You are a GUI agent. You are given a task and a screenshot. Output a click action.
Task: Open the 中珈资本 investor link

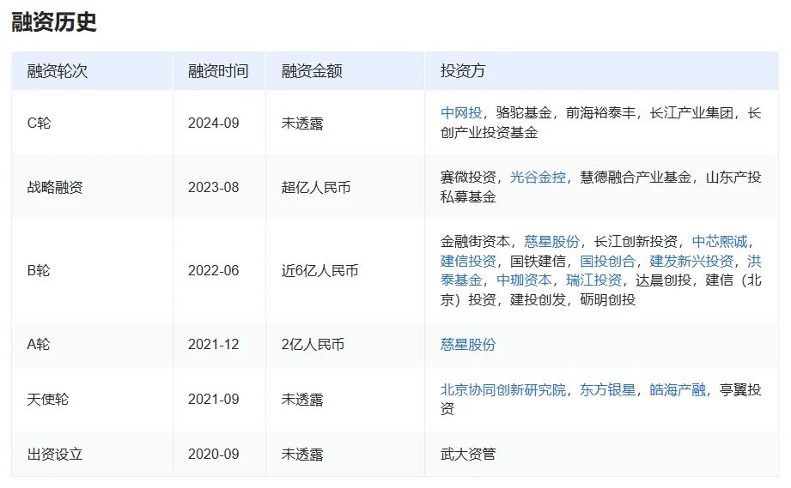[524, 280]
